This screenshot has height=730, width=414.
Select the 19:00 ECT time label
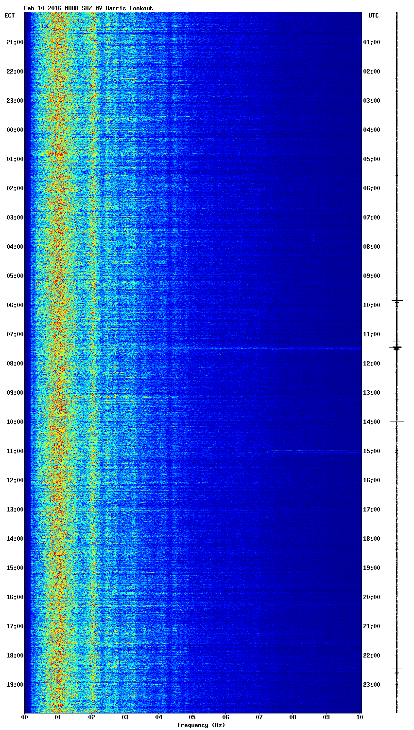15,685
